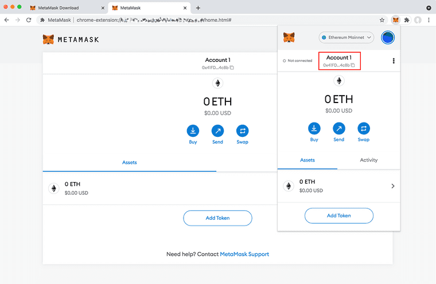Screen dimensions: 436x284
Task: Switch to the MetaMask Download tab
Action: click(67, 8)
